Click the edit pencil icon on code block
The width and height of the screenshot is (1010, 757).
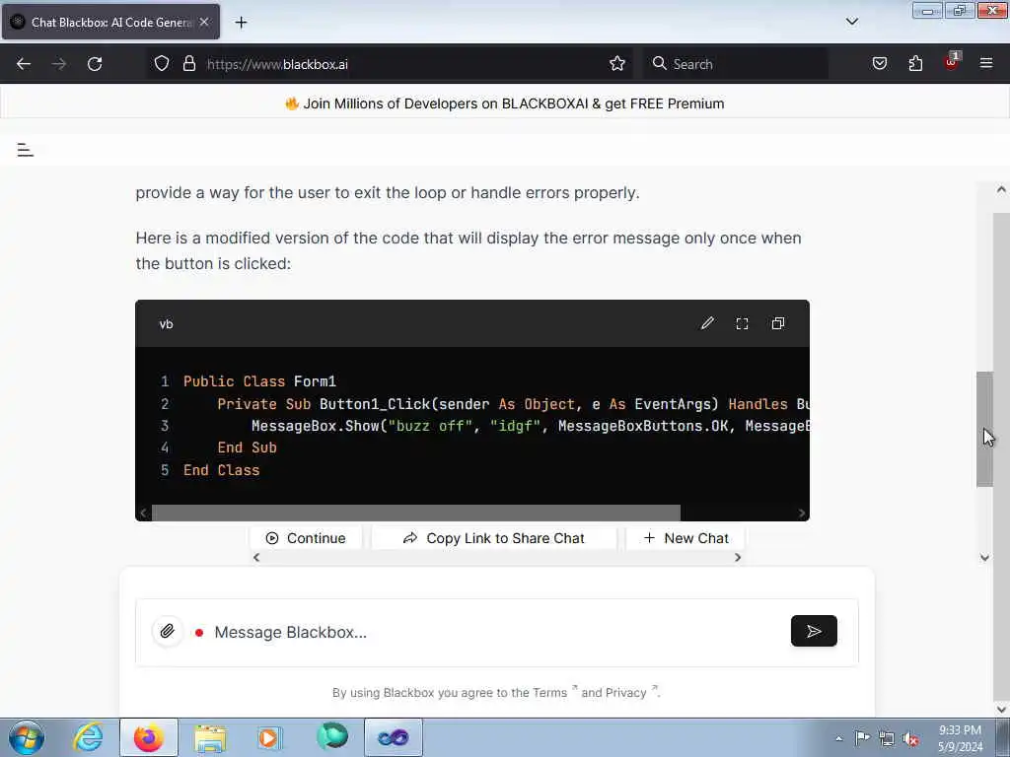[707, 323]
